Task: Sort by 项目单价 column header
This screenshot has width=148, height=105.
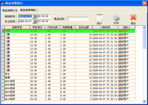Action: pyautogui.click(x=37, y=27)
